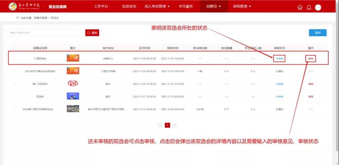
Task: Select the checkbox for 第二次双选会 row
Action: pyautogui.click(x=15, y=84)
